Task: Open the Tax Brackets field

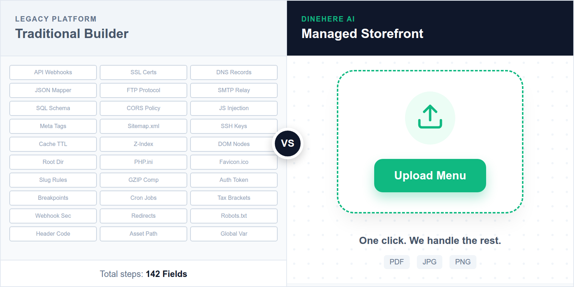Action: coord(234,198)
